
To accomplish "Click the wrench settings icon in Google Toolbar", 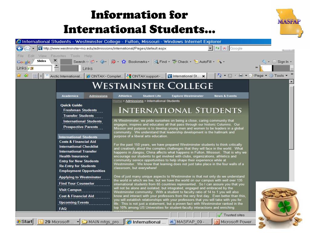I will click(x=264, y=62).
